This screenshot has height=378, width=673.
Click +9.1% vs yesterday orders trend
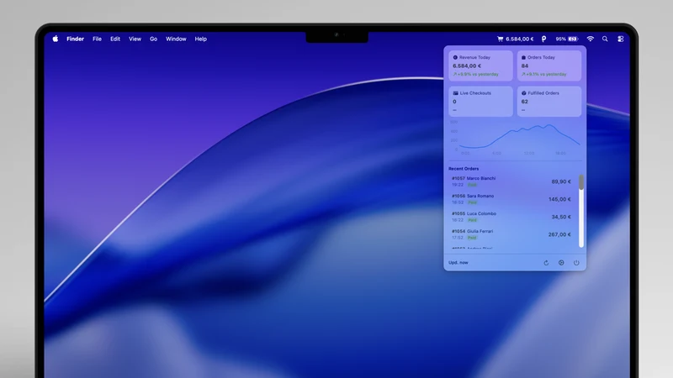pos(543,74)
